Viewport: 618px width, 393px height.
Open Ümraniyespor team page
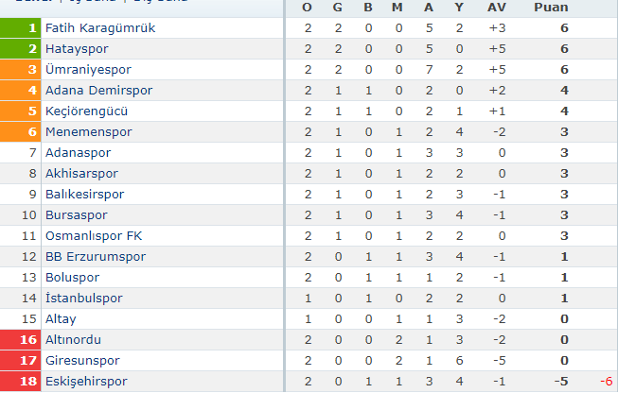point(88,70)
